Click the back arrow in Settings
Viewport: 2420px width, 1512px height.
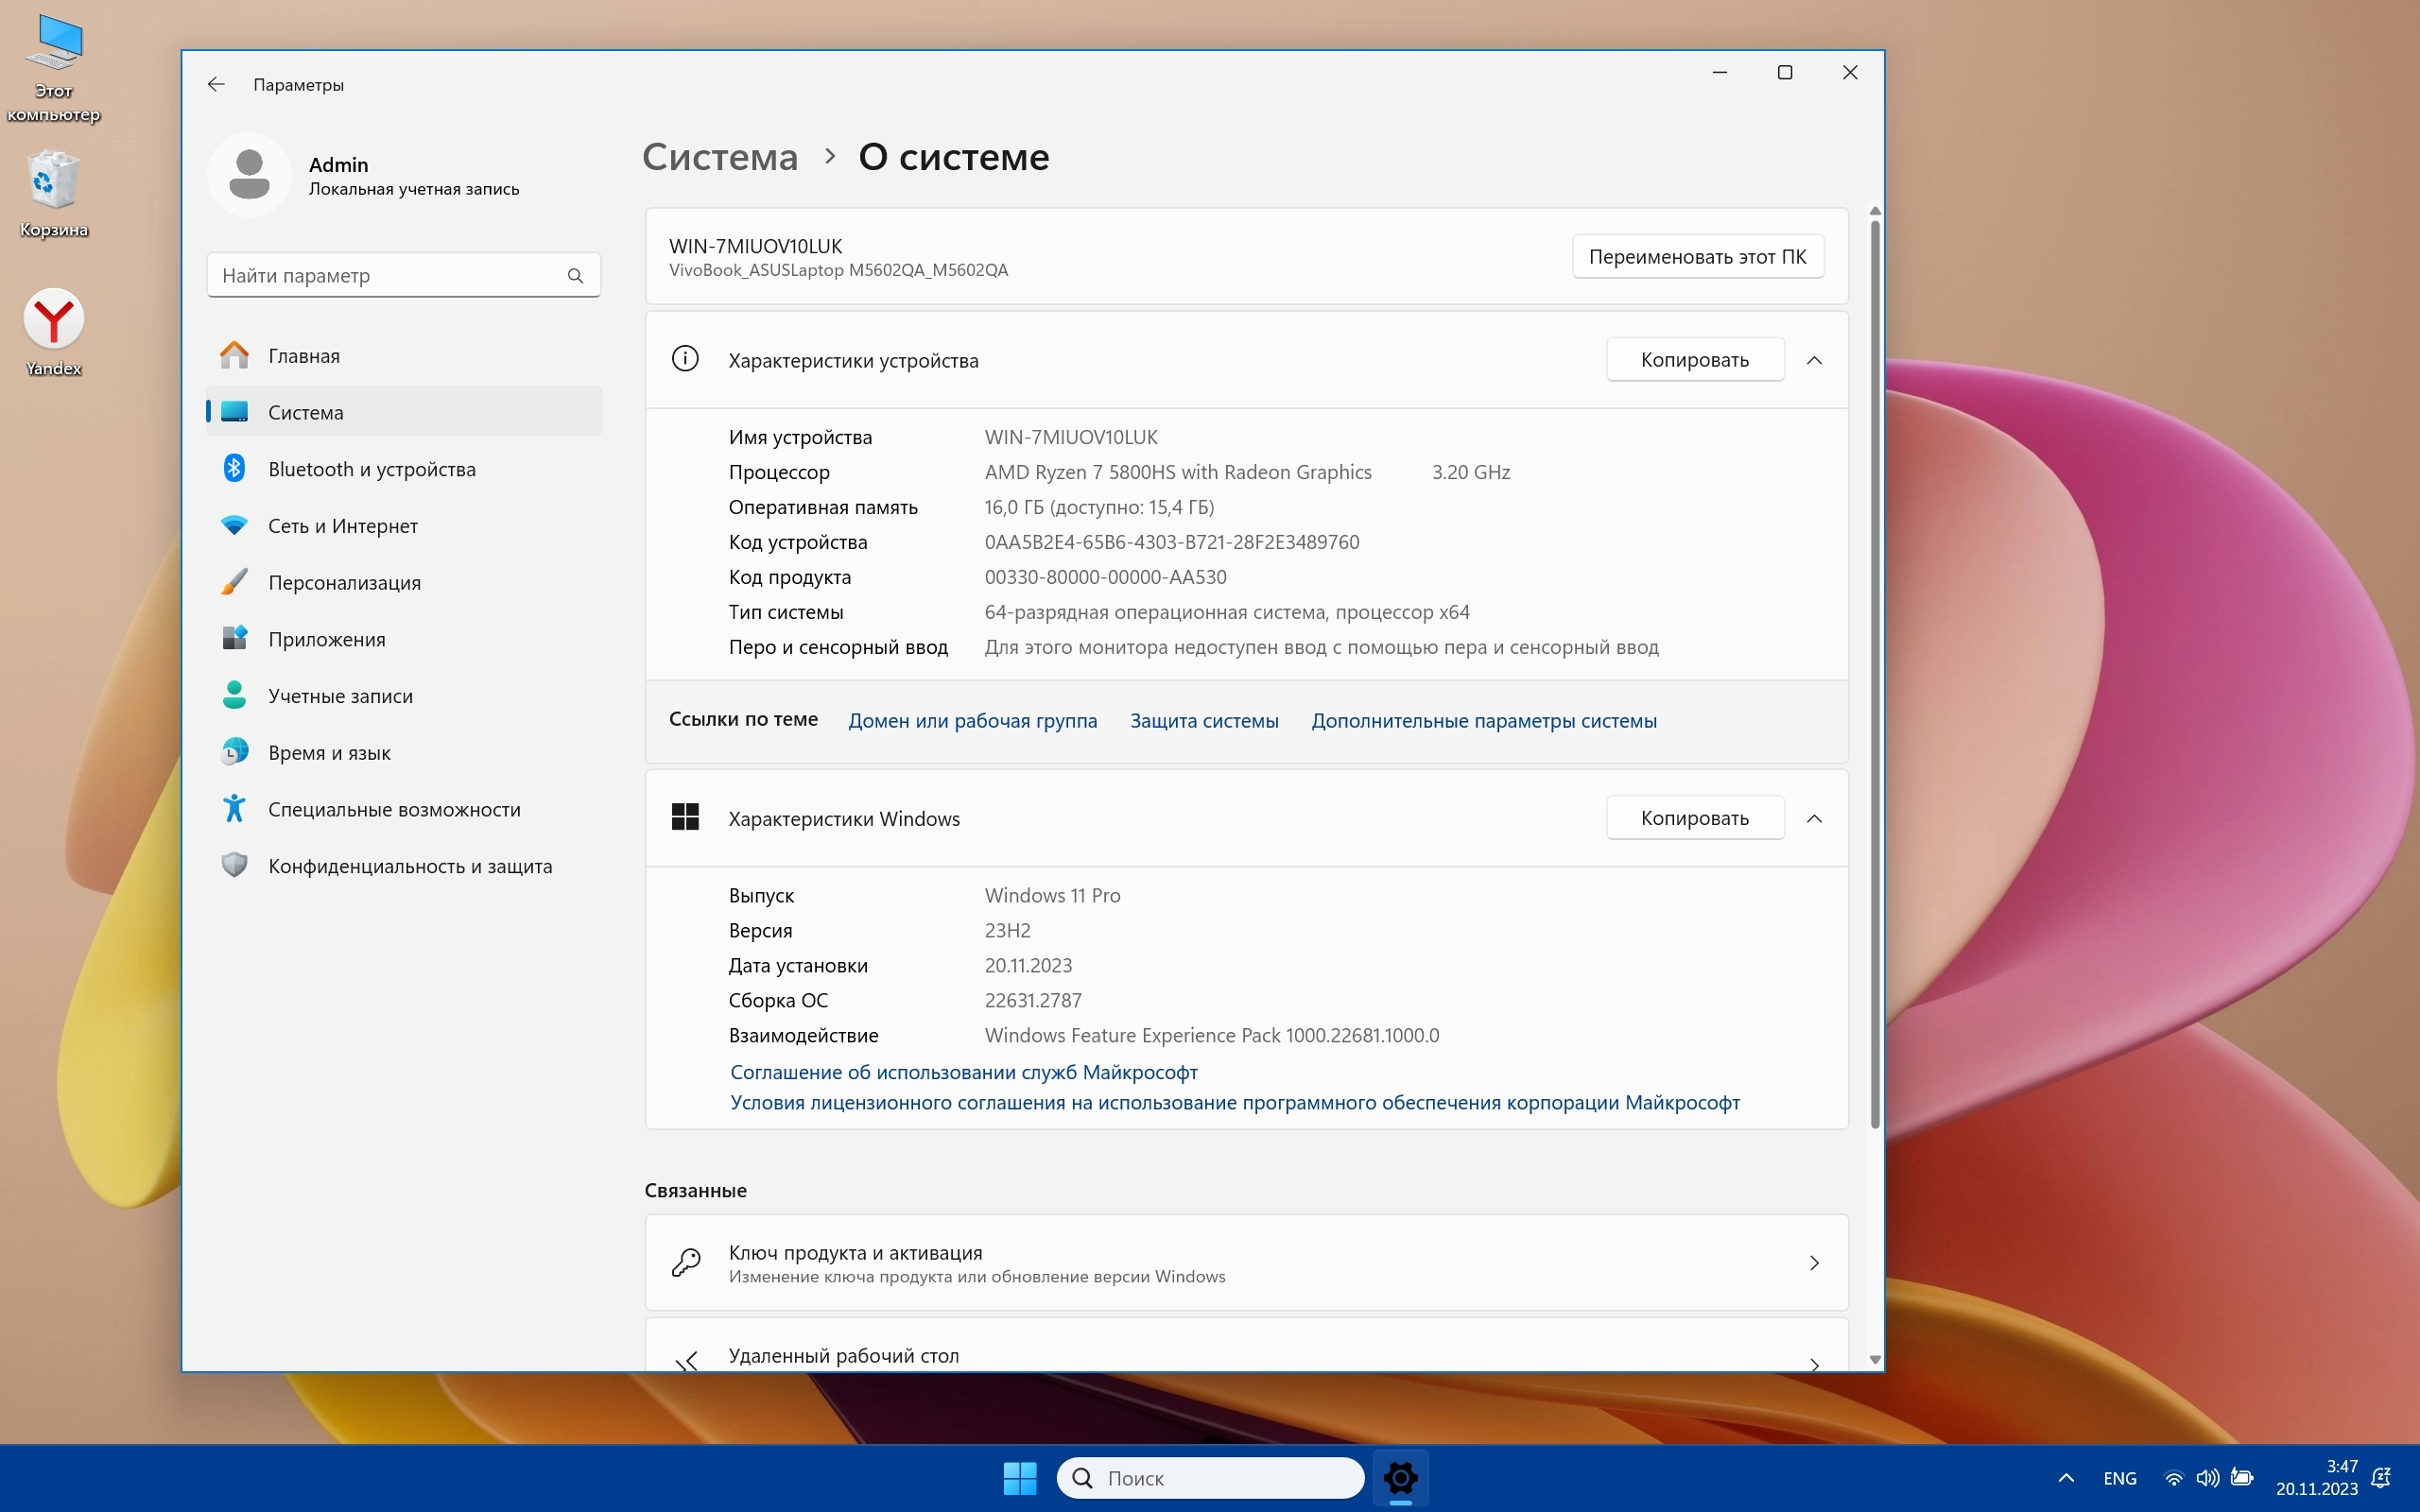[x=216, y=84]
